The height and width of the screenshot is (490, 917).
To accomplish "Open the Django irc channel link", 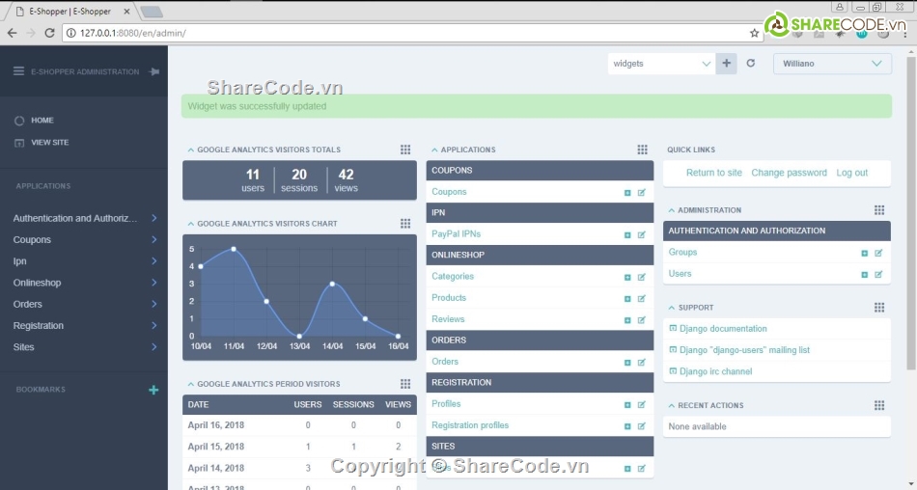I will [716, 371].
